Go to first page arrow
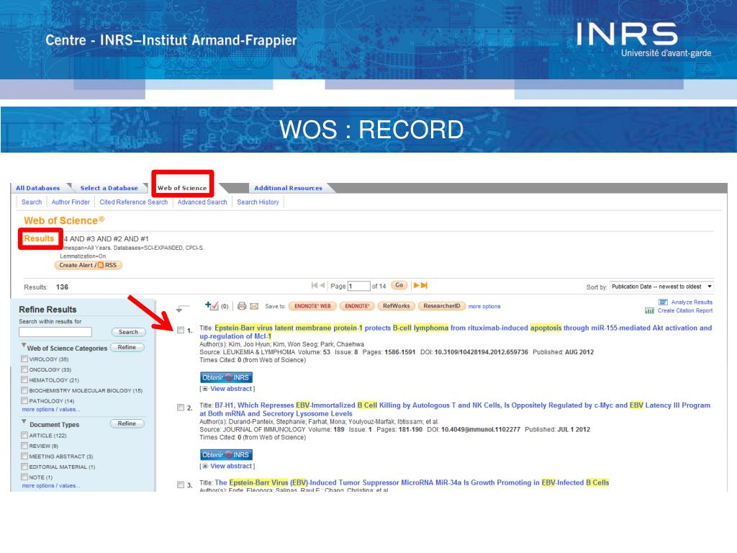 coord(314,285)
